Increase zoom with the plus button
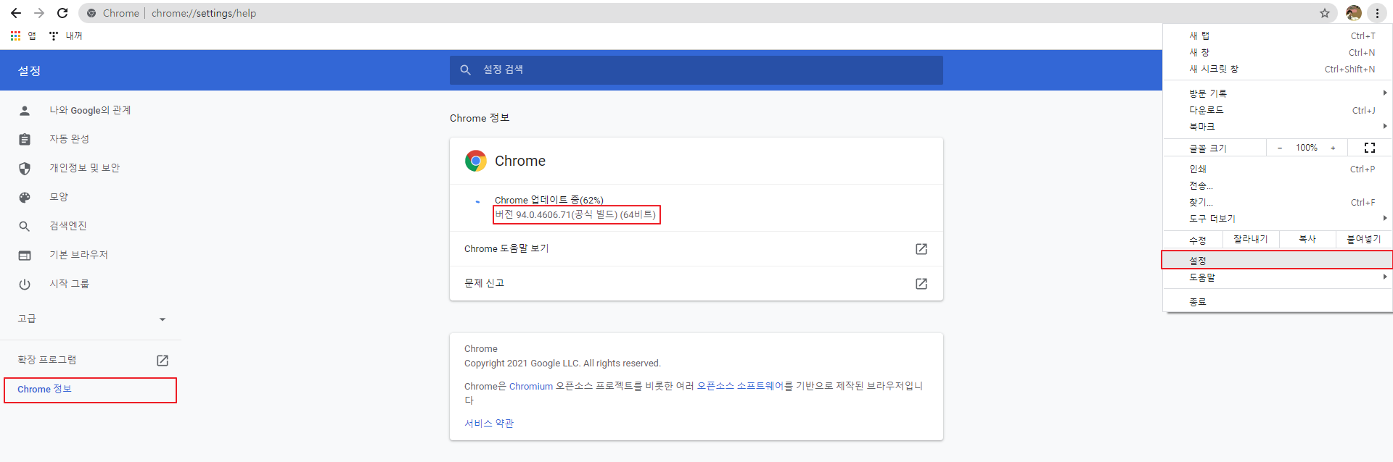The height and width of the screenshot is (462, 1393). [x=1333, y=148]
